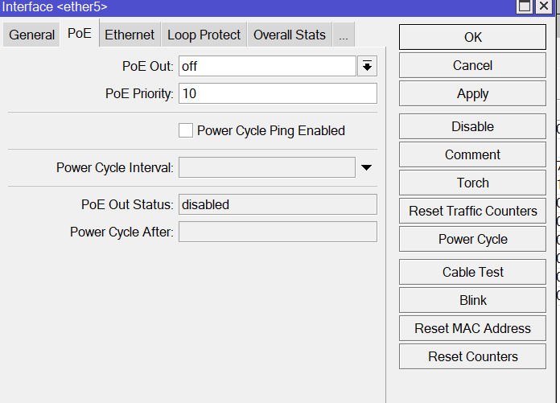Launch Torch for this interface
The image size is (560, 403).
tap(472, 183)
